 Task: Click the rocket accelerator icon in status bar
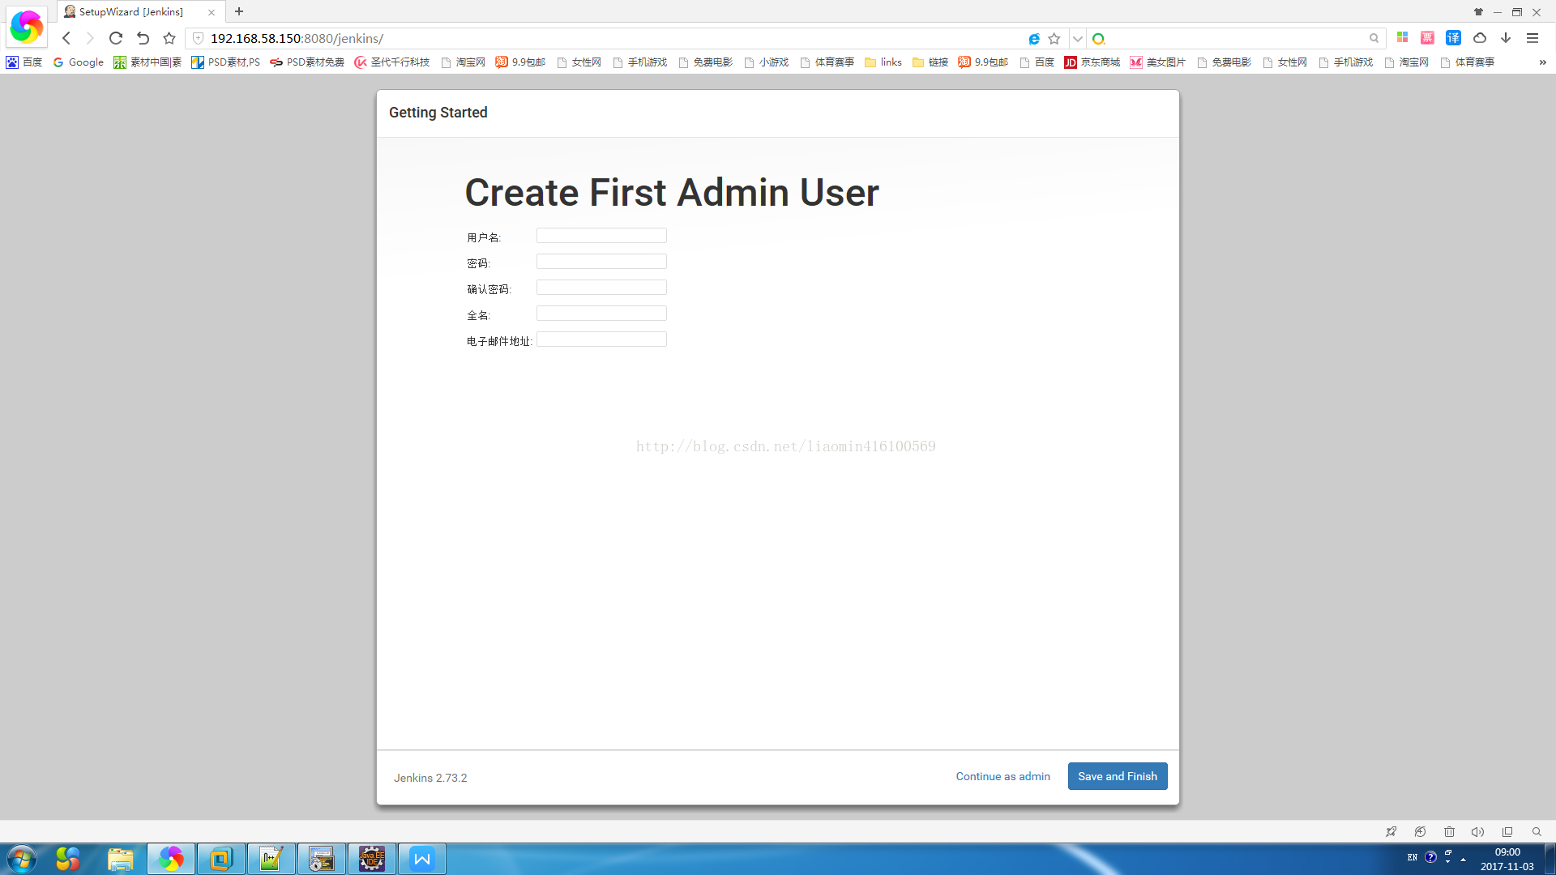1391,832
